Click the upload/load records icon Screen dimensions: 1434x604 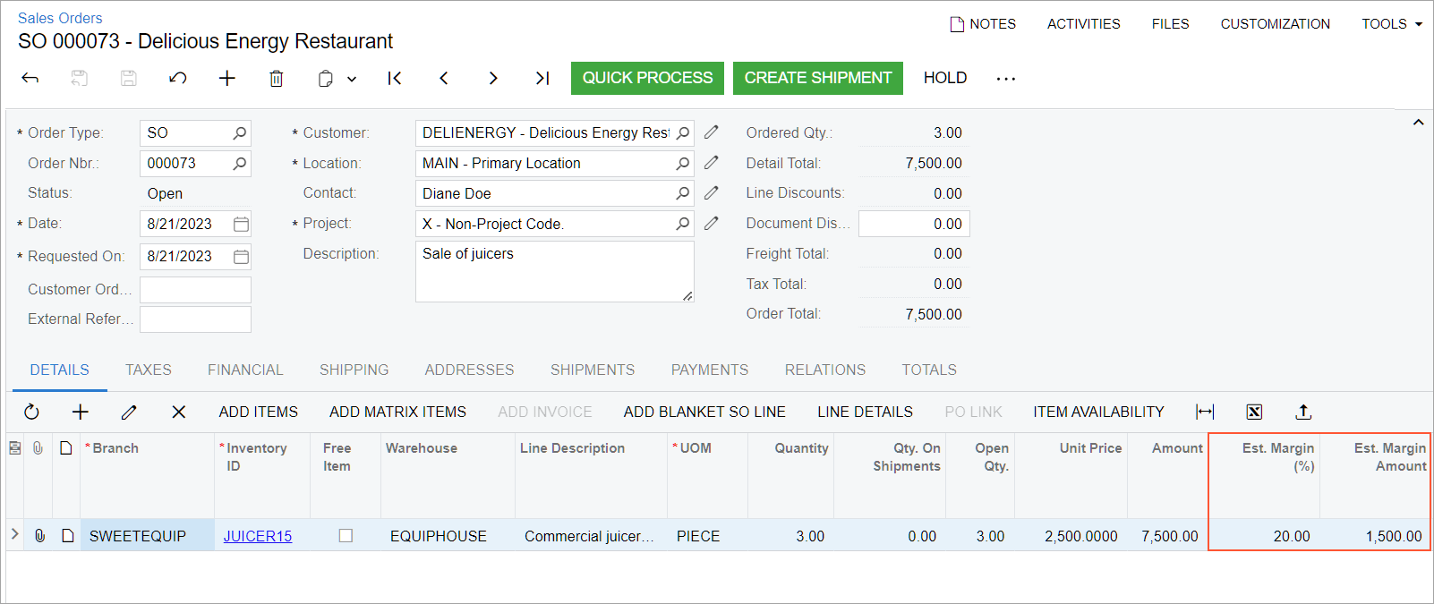point(1303,412)
